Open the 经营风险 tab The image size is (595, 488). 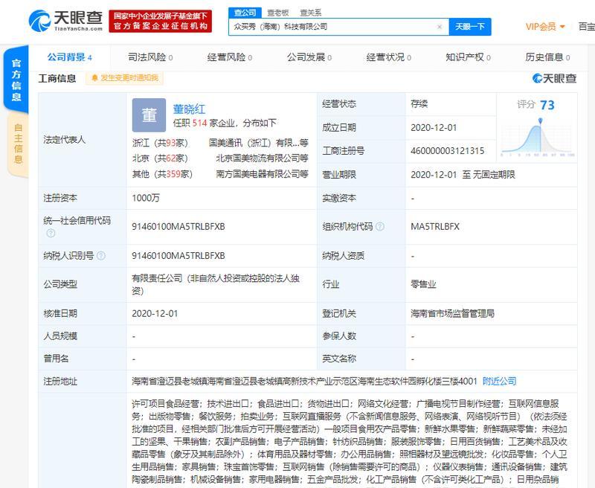point(230,57)
